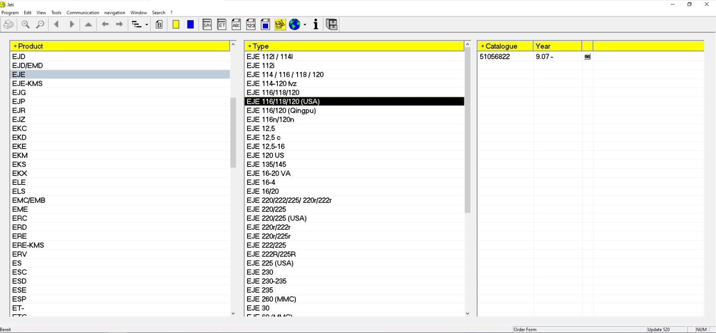
Task: Click the information 'i' icon
Action: coord(316,25)
